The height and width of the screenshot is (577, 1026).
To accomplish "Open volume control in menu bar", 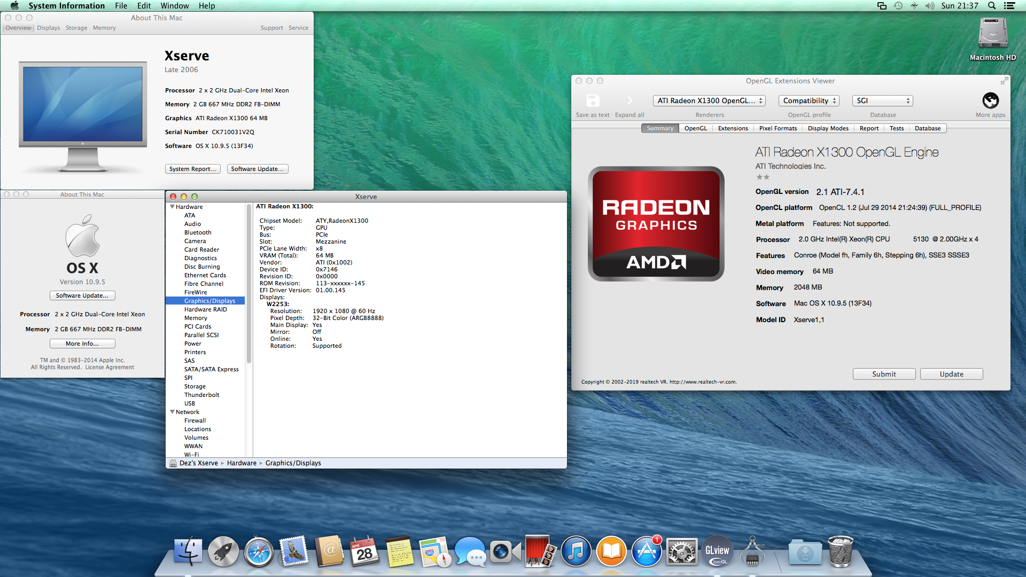I will 930,6.
